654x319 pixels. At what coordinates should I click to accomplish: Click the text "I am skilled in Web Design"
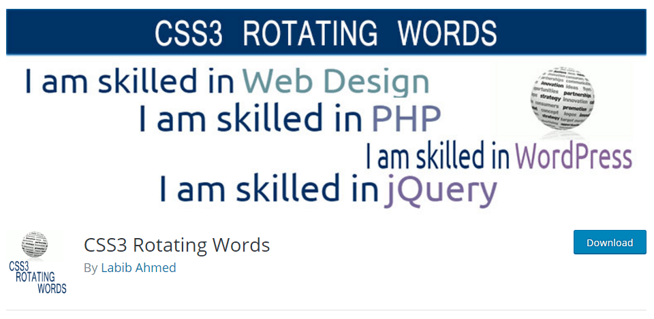pyautogui.click(x=228, y=82)
